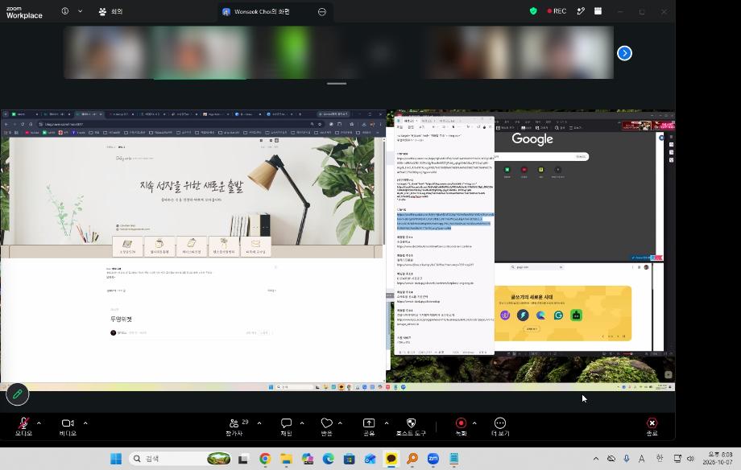This screenshot has width=741, height=470.
Task: Expand video options arrow next to 비디오
Action: [x=85, y=423]
